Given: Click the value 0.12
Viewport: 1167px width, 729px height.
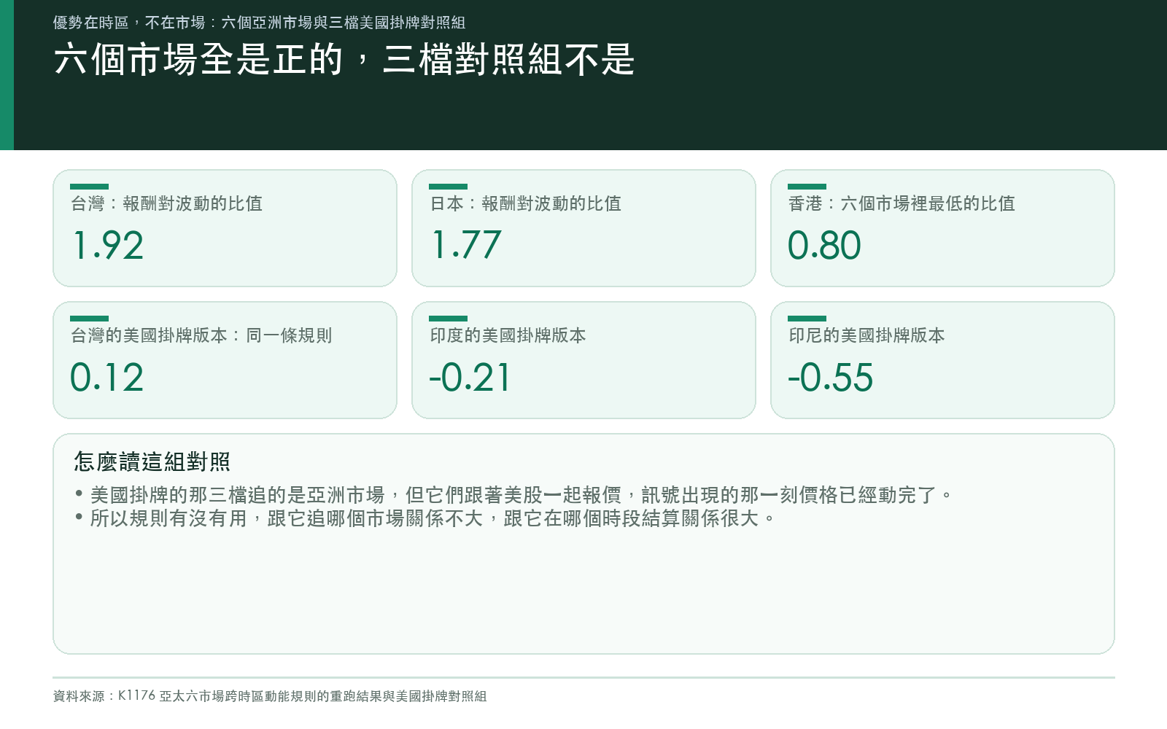Looking at the screenshot, I should (107, 378).
